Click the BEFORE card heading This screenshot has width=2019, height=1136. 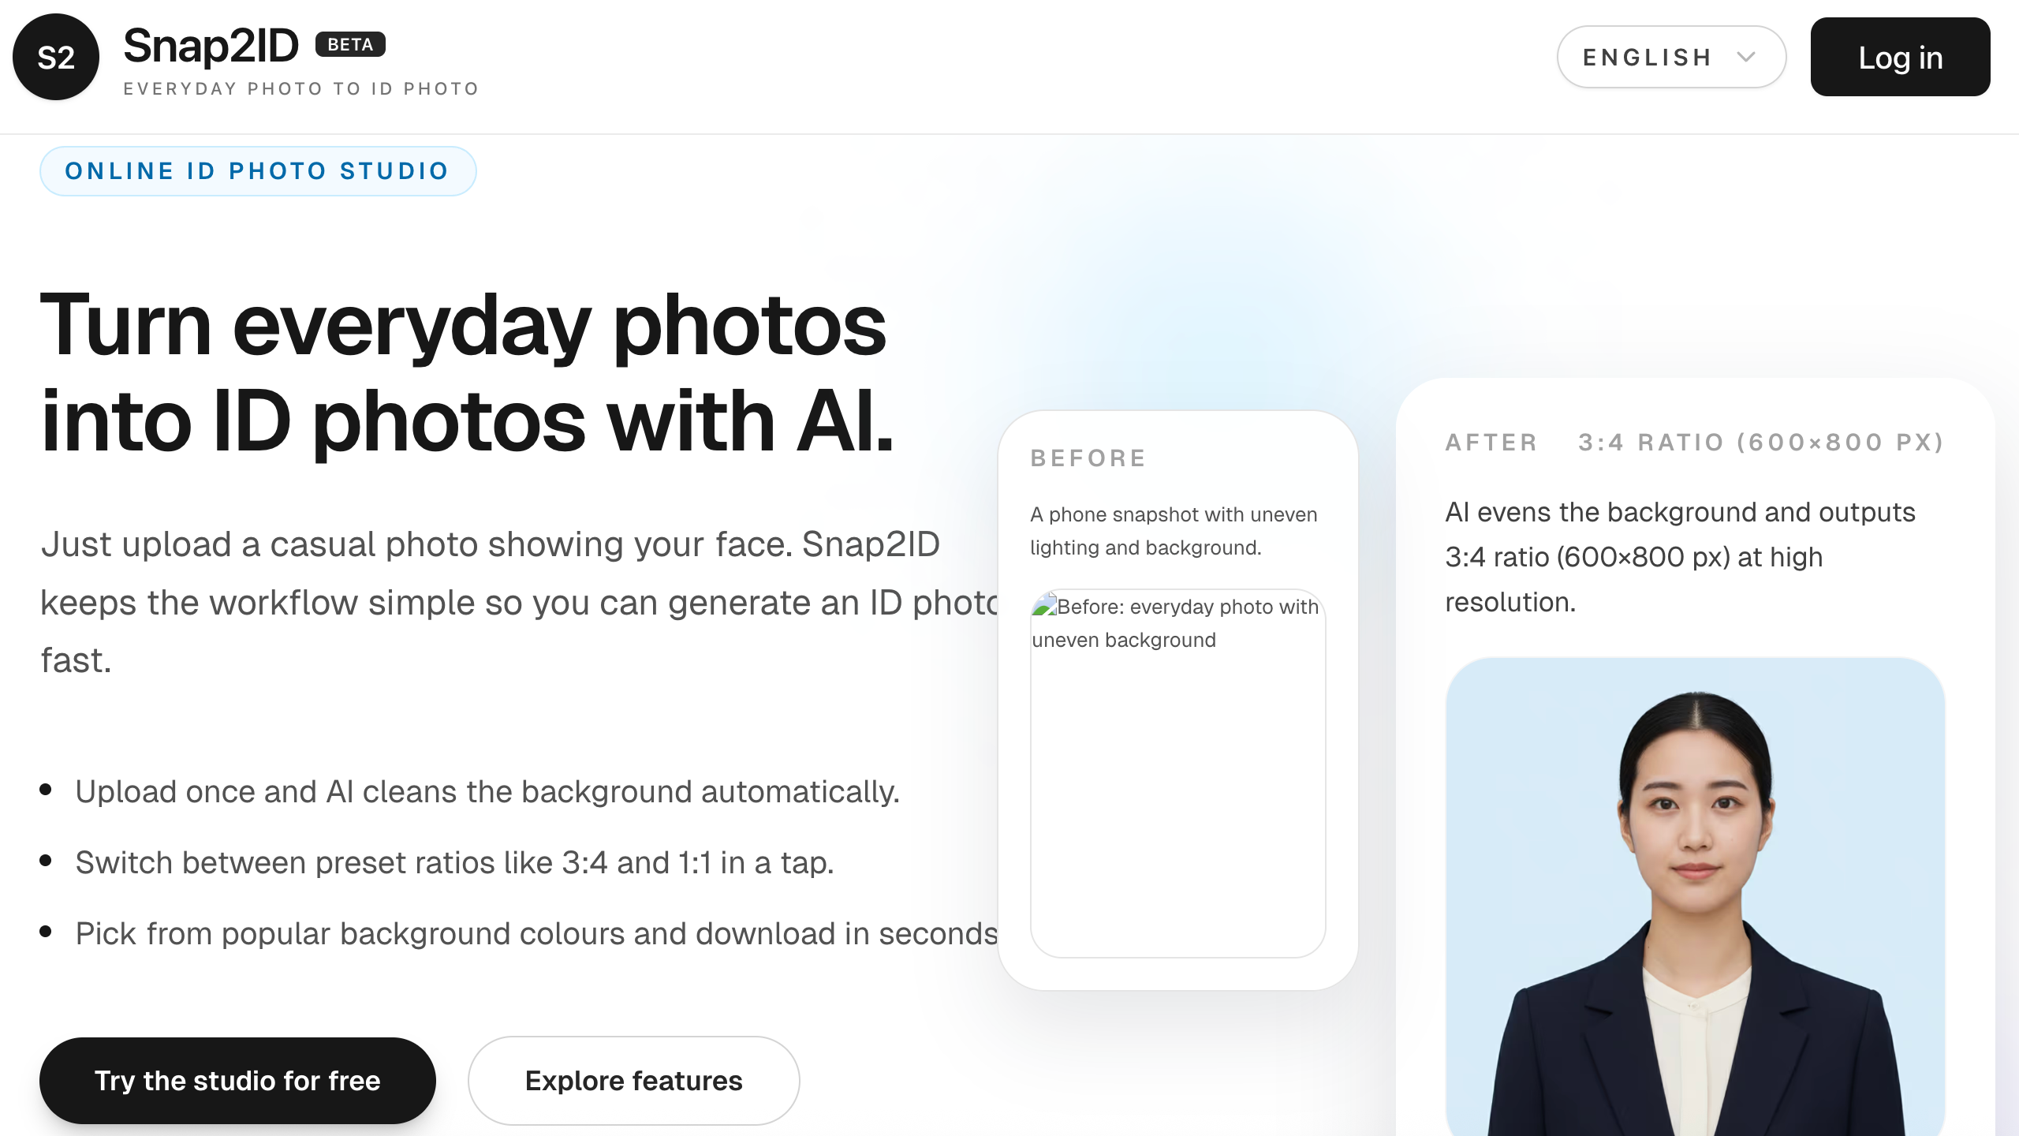pos(1088,458)
